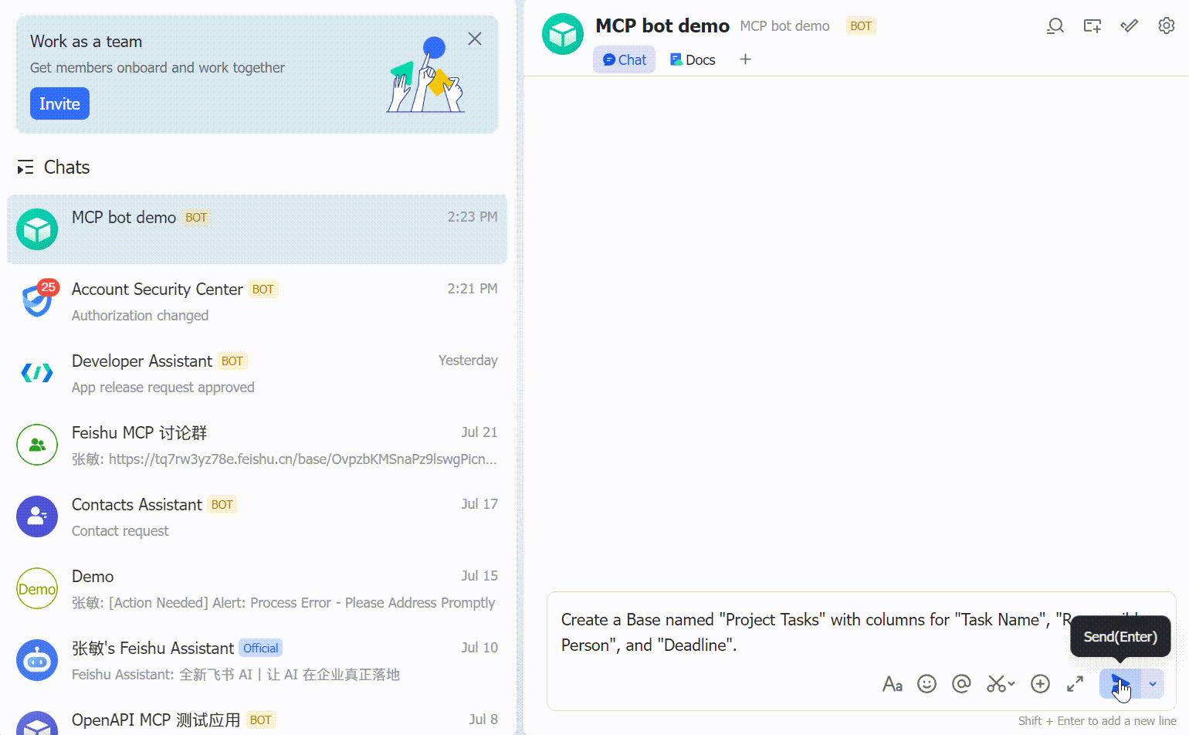Open Feishu MCP 讨论群 group chat
Image resolution: width=1189 pixels, height=735 pixels.
pos(257,445)
